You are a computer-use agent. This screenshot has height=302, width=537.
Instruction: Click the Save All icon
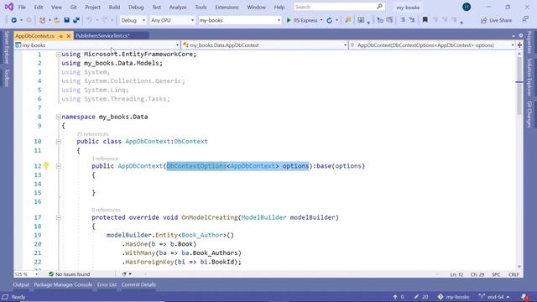click(76, 20)
